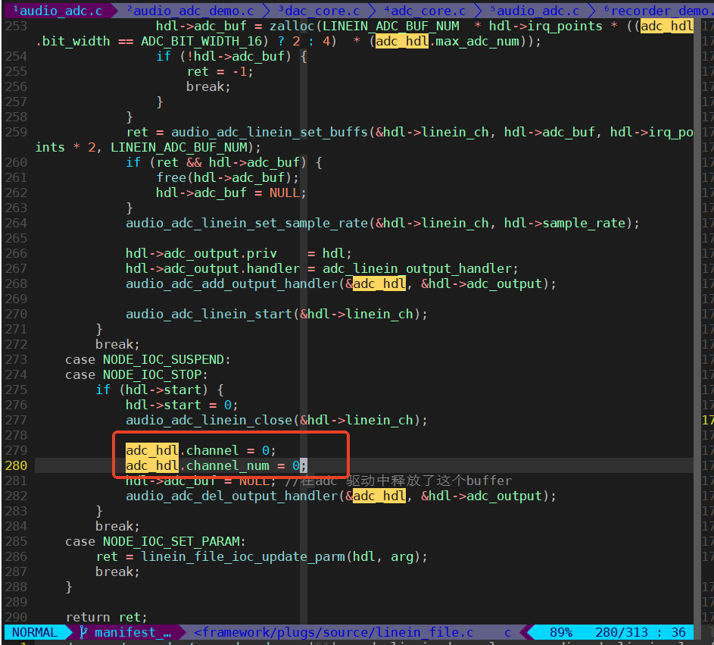The height and width of the screenshot is (645, 714).
Task: Click the NORMAL mode indicator
Action: coord(35,632)
